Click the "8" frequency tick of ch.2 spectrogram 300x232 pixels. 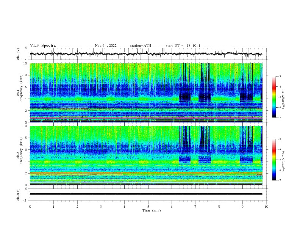27,138
